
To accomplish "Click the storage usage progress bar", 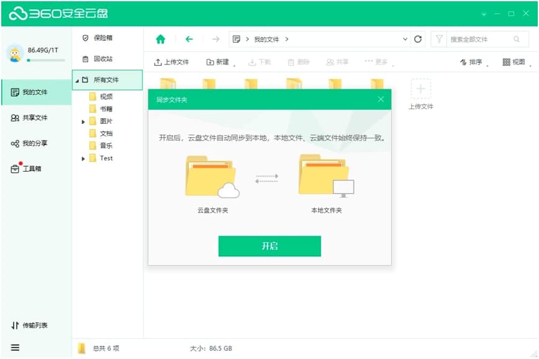I will pyautogui.click(x=46, y=60).
